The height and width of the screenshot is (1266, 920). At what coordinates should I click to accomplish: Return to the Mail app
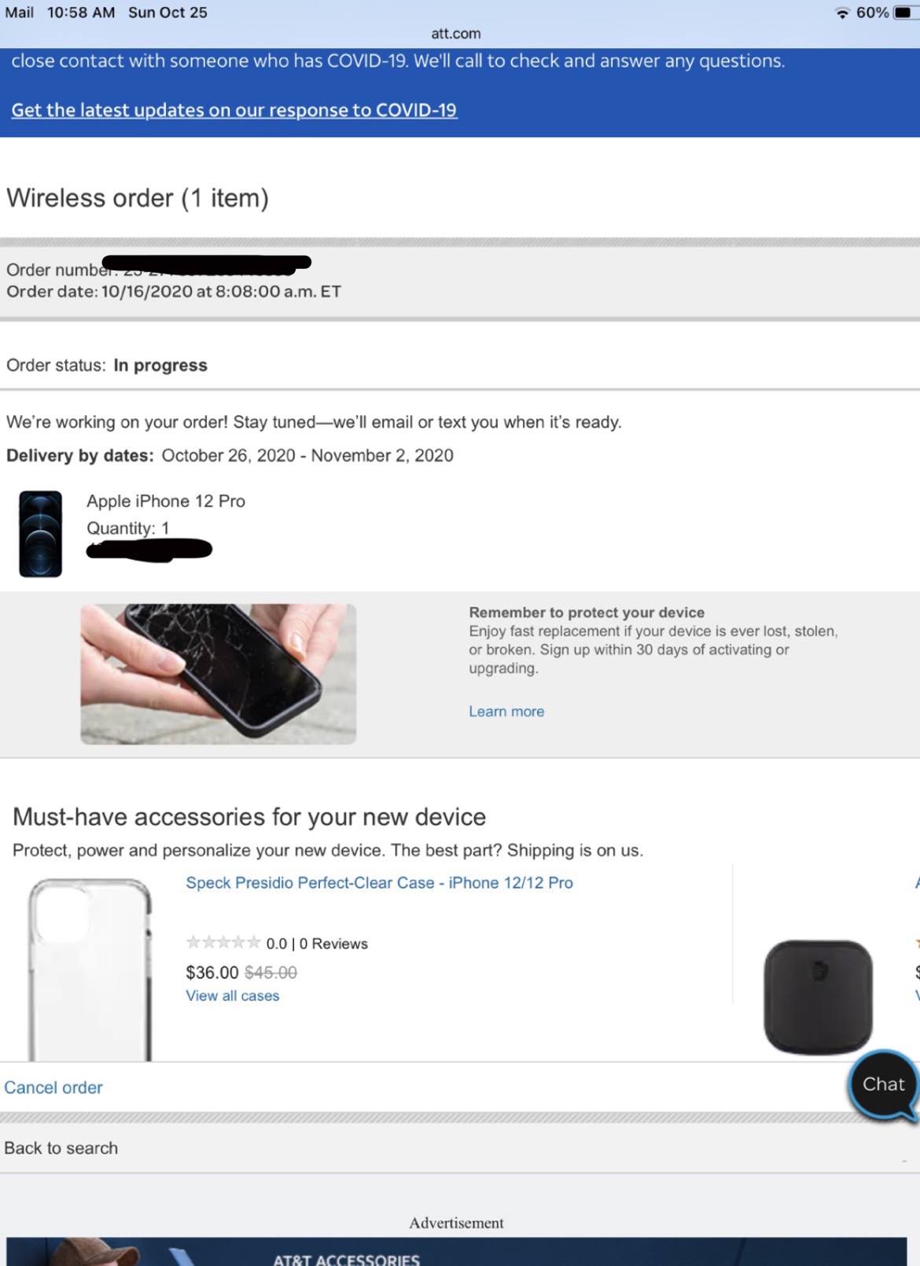tap(19, 13)
